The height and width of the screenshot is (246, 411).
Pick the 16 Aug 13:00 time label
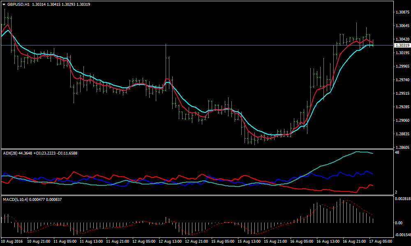[329, 241]
